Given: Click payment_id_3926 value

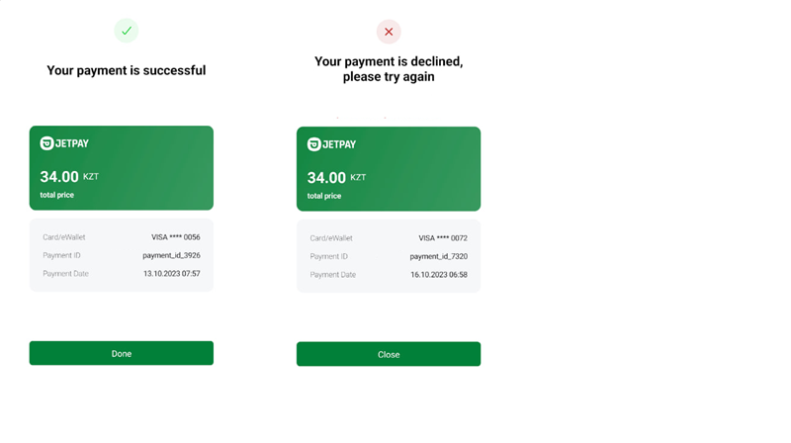Looking at the screenshot, I should click(171, 255).
